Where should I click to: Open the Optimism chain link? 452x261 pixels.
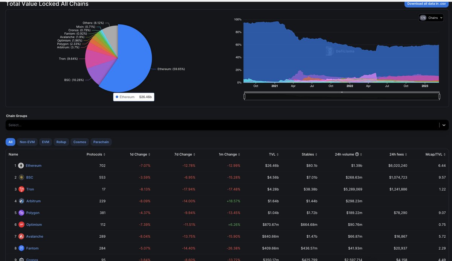[34, 225]
